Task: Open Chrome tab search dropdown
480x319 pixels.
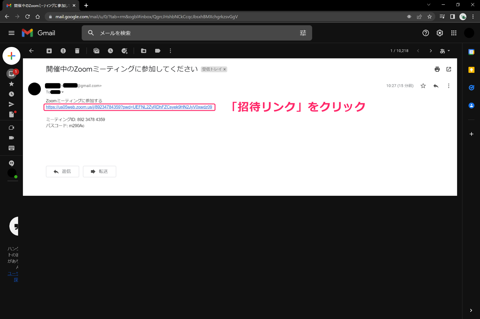Action: point(429,4)
